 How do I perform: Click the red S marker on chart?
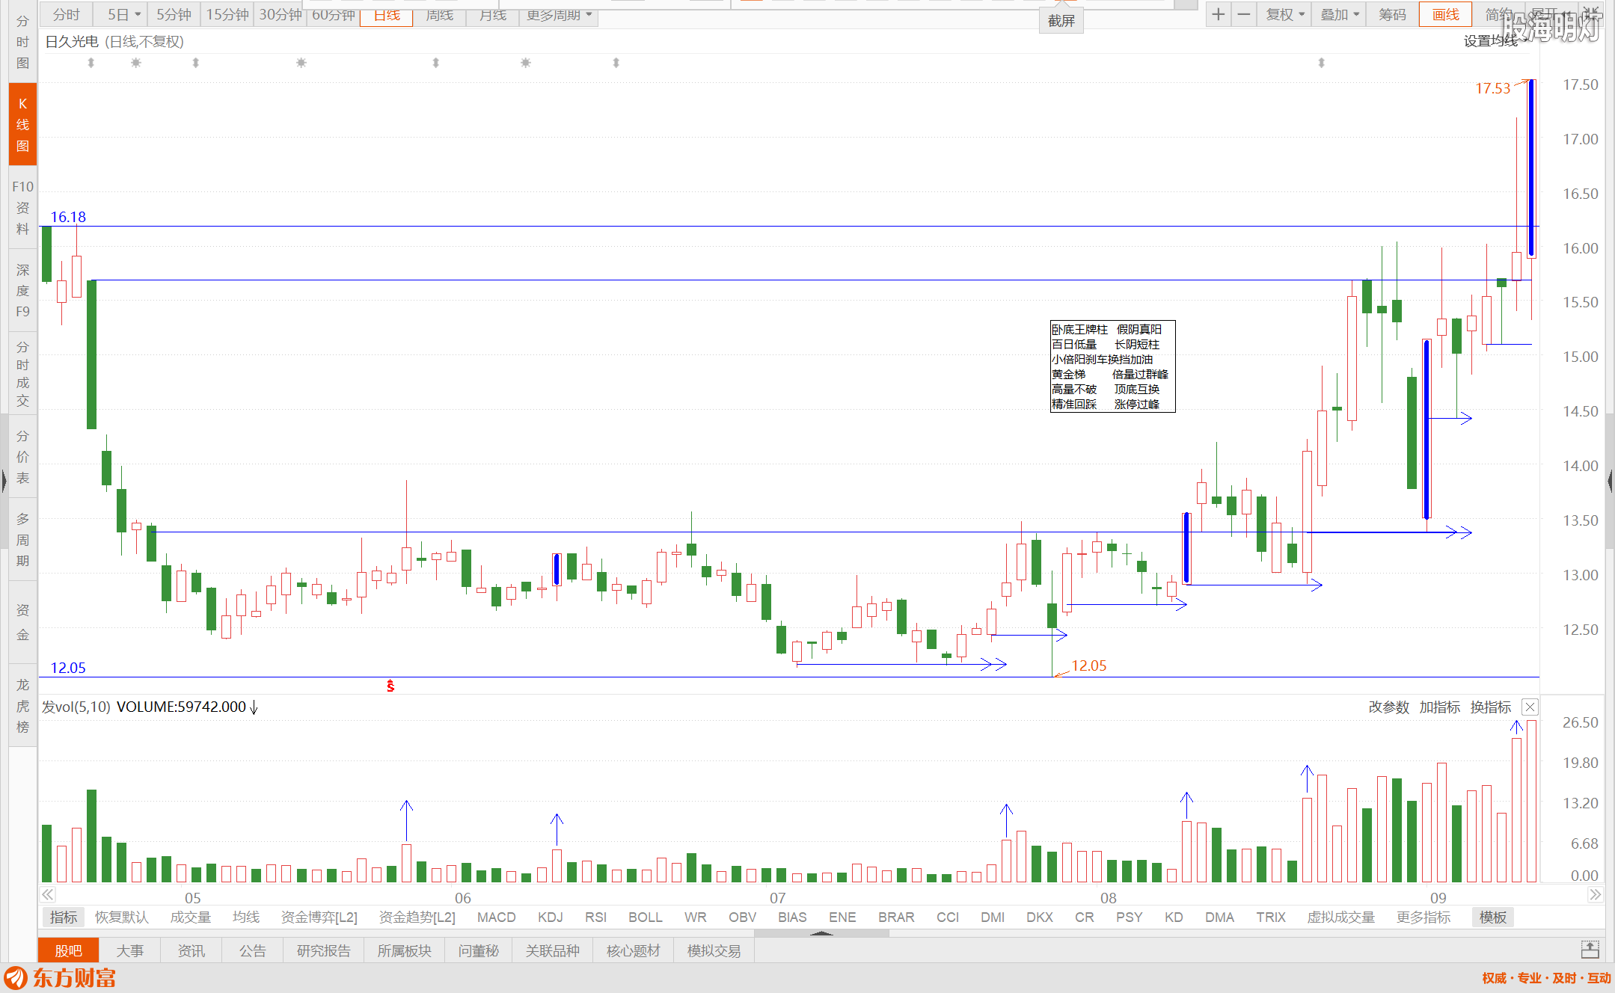390,686
